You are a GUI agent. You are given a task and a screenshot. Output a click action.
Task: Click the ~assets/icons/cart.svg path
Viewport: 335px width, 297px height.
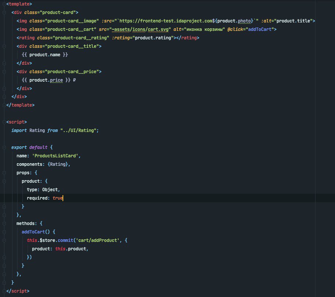140,29
